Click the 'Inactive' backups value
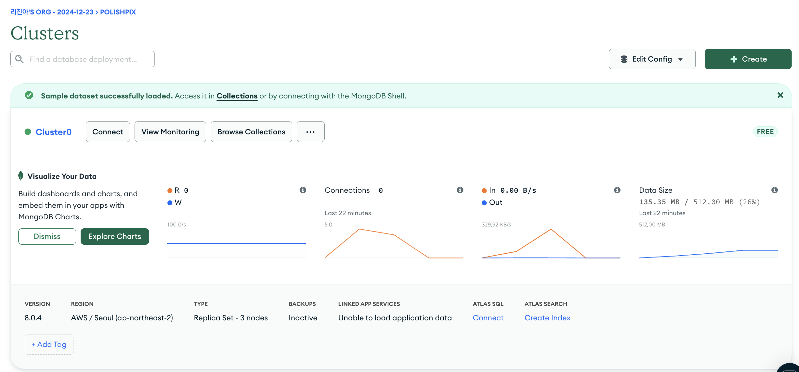Screen dimensions: 799x372 303,318
